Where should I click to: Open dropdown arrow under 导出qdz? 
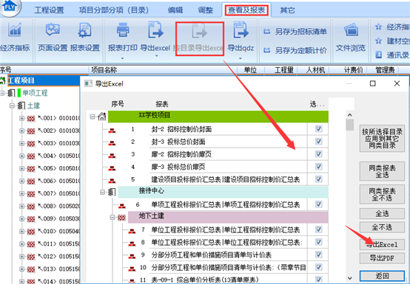[241, 58]
